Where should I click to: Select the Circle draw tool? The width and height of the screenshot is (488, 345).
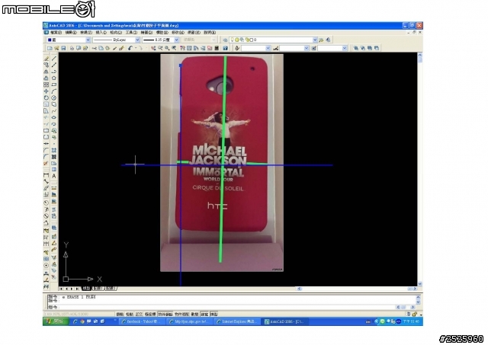coord(54,97)
